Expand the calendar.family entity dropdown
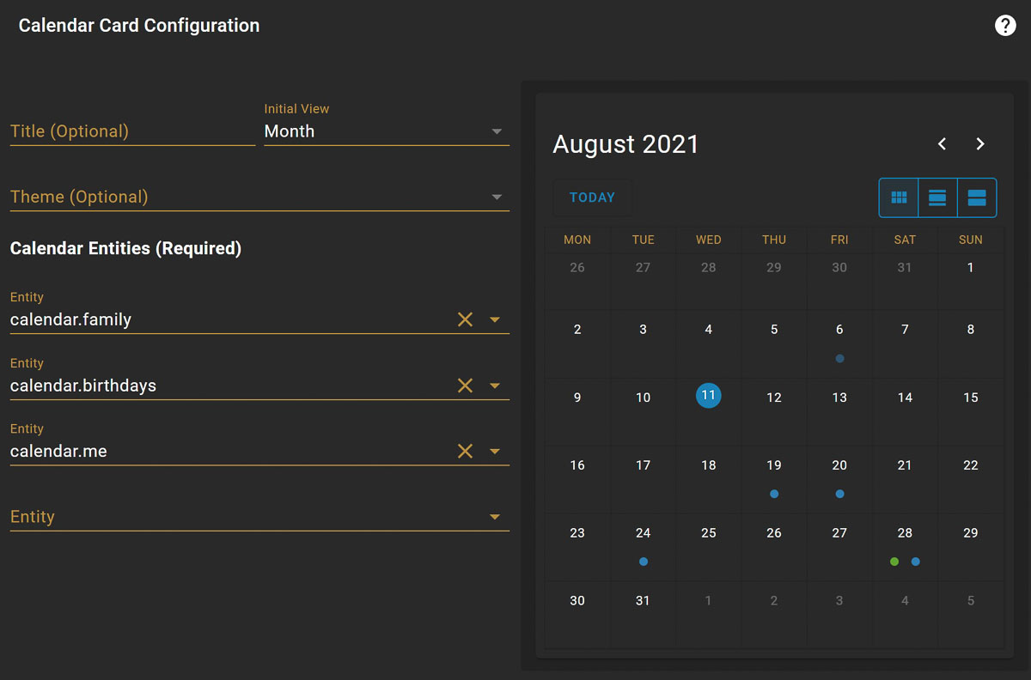Viewport: 1031px width, 680px height. [x=496, y=319]
